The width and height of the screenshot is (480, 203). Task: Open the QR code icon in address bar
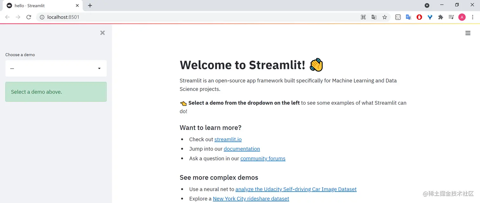[363, 17]
